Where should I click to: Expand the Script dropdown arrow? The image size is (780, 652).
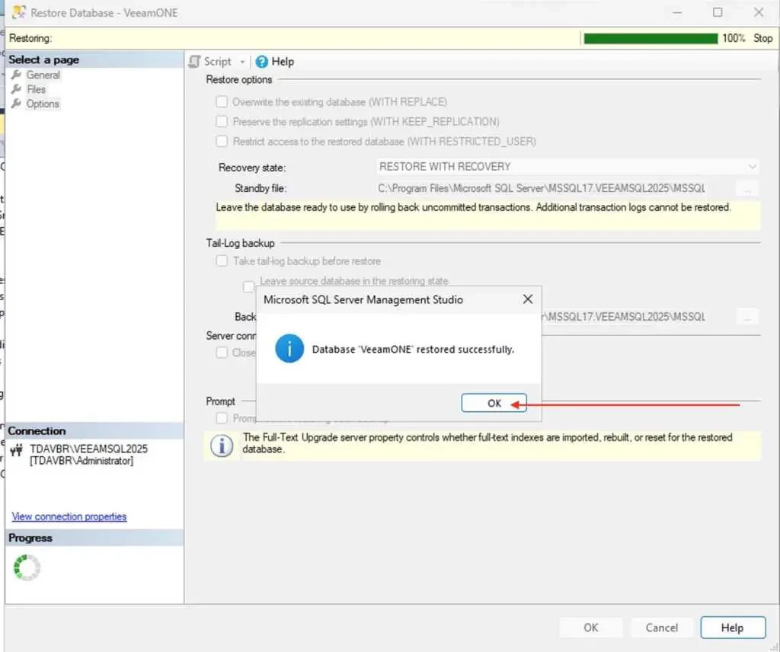point(242,62)
